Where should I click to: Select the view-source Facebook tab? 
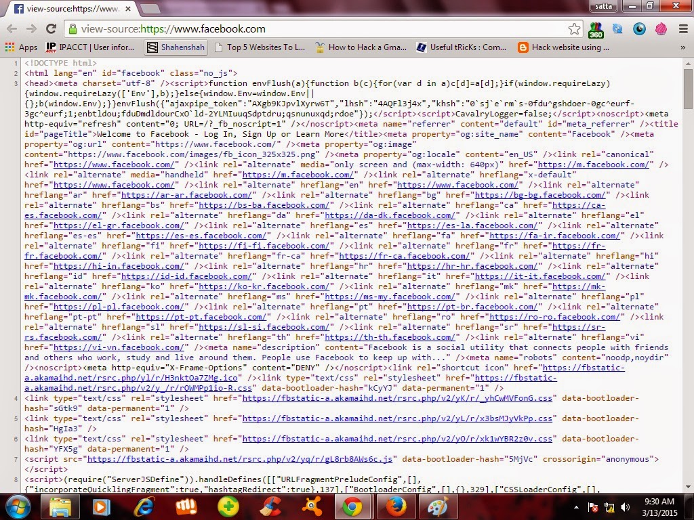coord(67,8)
